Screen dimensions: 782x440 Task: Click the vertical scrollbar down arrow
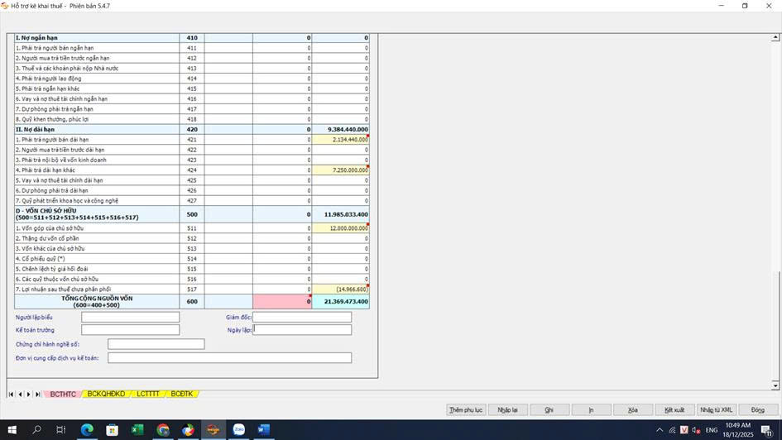pyautogui.click(x=775, y=385)
